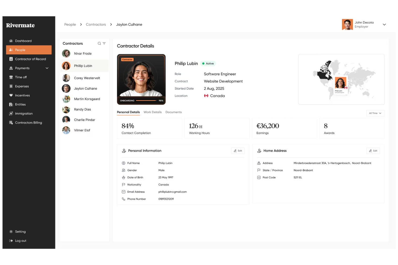Click the Time off sidebar icon
398x265 pixels.
[11, 77]
